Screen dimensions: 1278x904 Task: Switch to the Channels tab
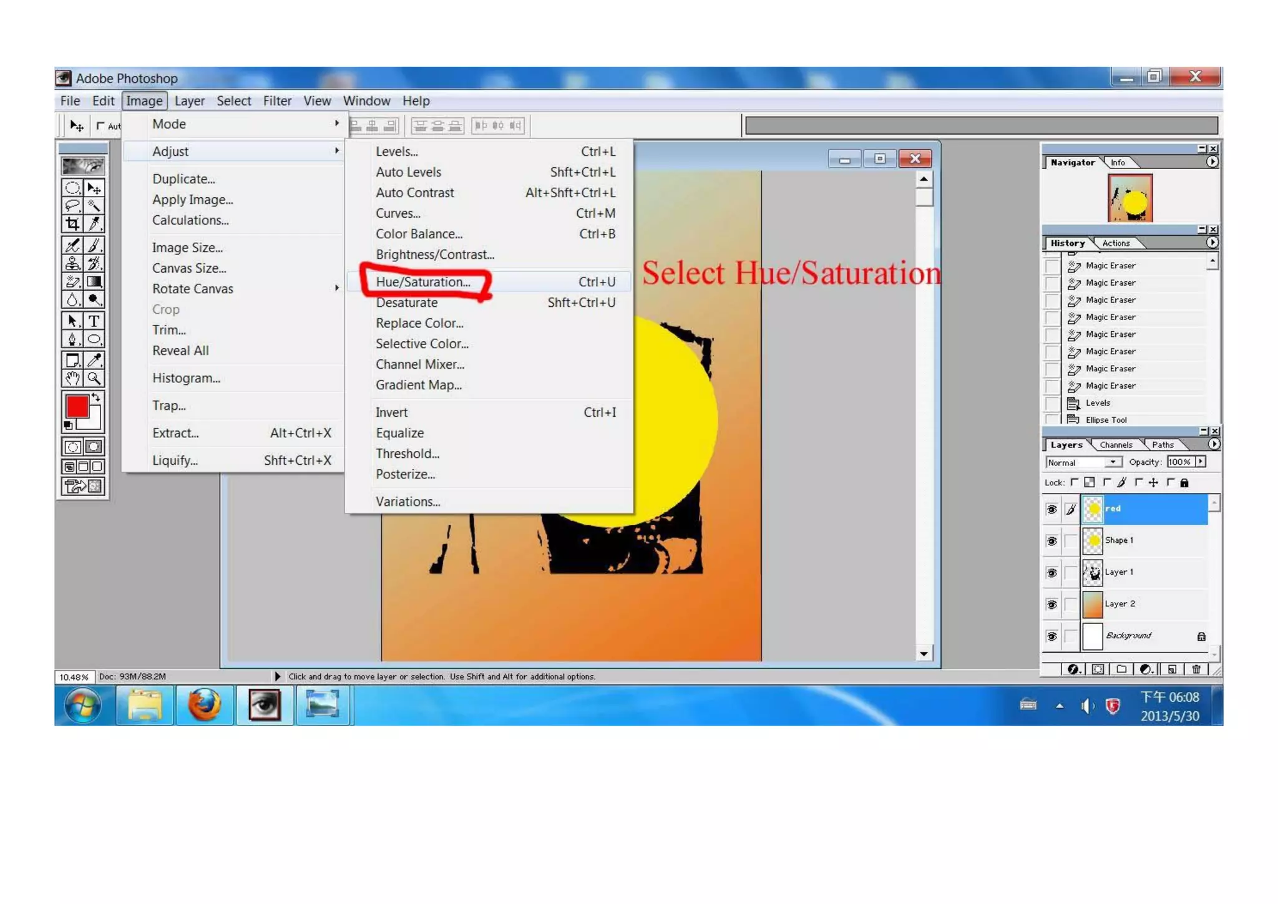pyautogui.click(x=1116, y=445)
